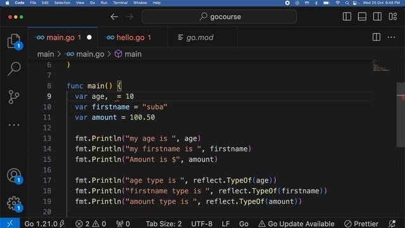This screenshot has width=405, height=228.
Task: Place cursor on "suba" string literal
Action: coord(154,107)
